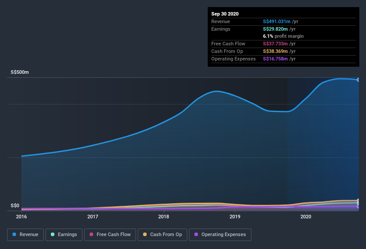
Task: Toggle the Cash From Op legend button
Action: [162, 235]
